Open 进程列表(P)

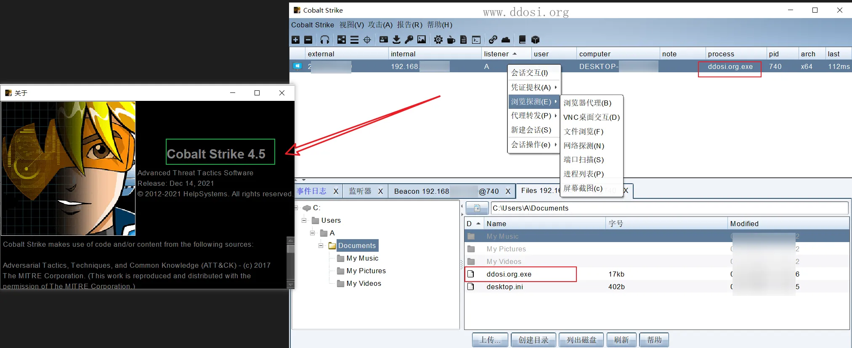coord(592,174)
